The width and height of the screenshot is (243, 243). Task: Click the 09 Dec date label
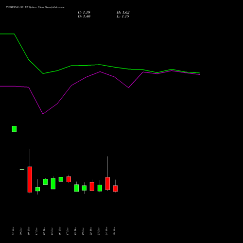[x=21, y=231]
